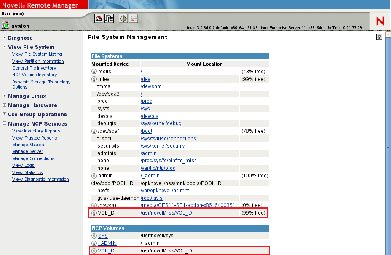This screenshot has height=255, width=391.
Task: Click the avalon server status icon
Action: tap(5, 25)
